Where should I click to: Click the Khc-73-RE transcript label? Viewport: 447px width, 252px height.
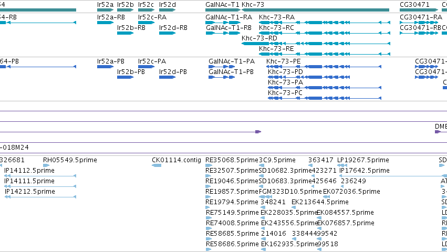276,49
